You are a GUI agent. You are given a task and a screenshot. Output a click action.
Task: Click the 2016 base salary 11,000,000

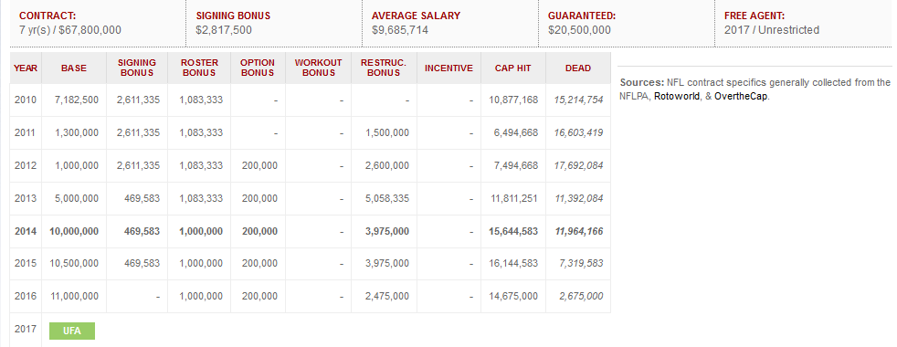point(74,297)
